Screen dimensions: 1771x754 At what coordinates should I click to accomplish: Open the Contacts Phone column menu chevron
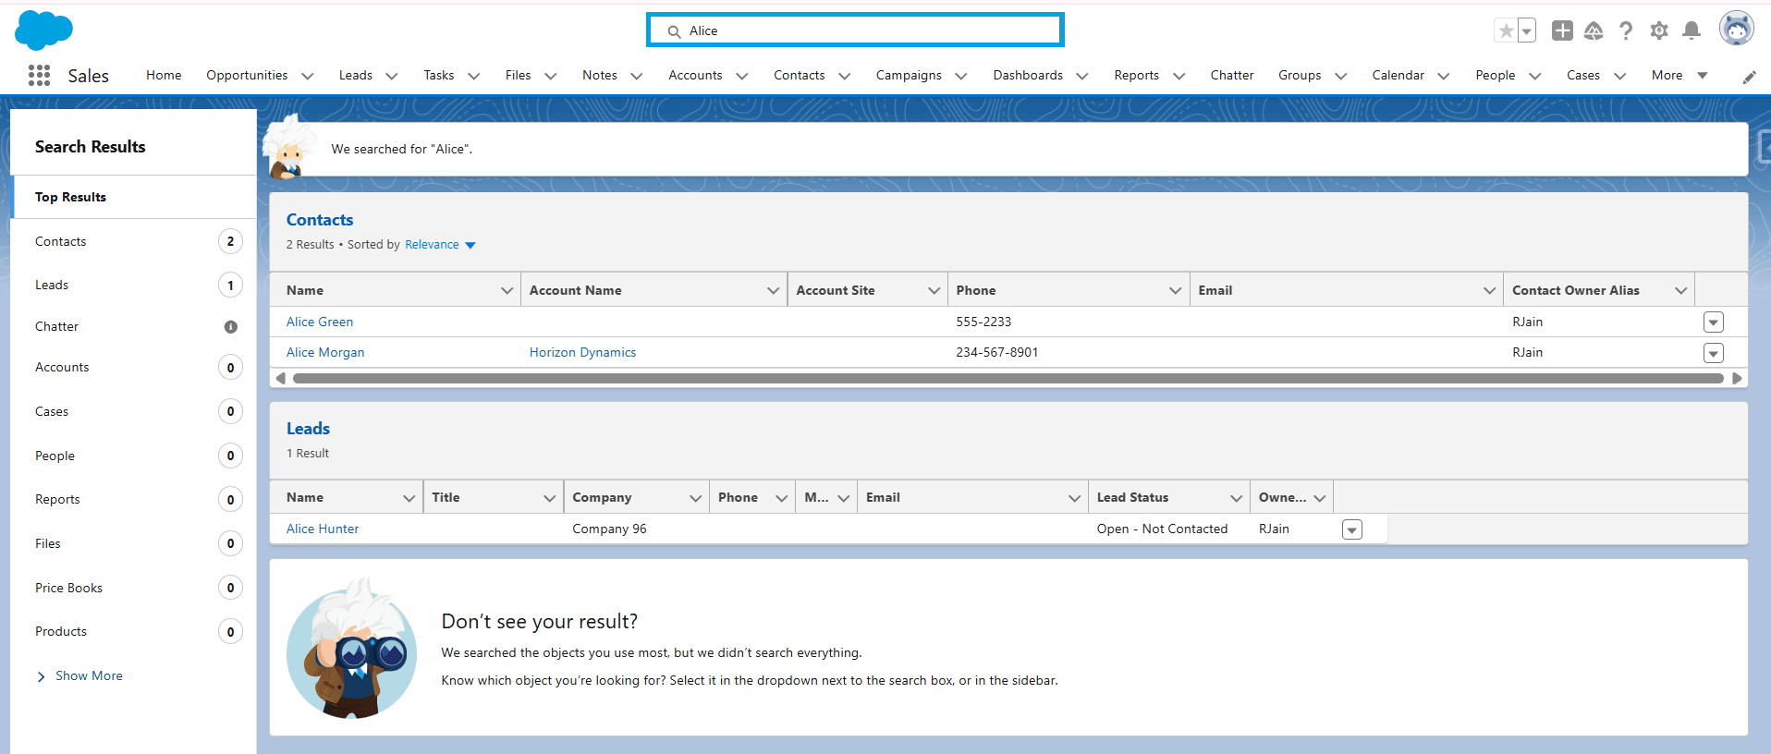[1175, 290]
